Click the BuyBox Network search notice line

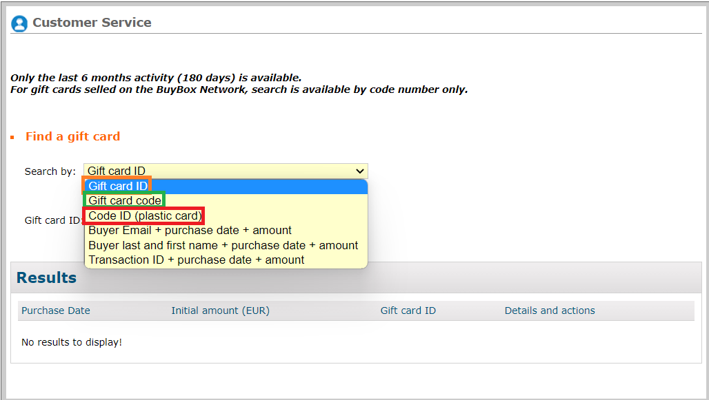(239, 90)
